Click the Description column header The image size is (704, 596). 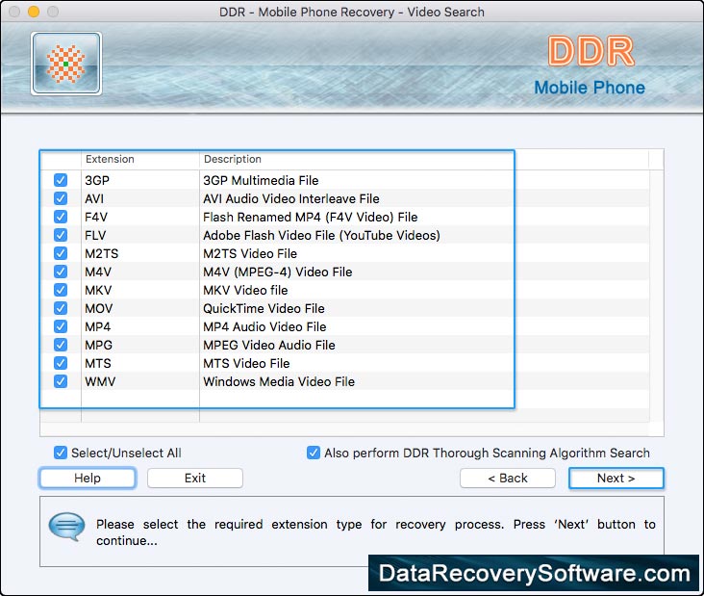pos(232,159)
